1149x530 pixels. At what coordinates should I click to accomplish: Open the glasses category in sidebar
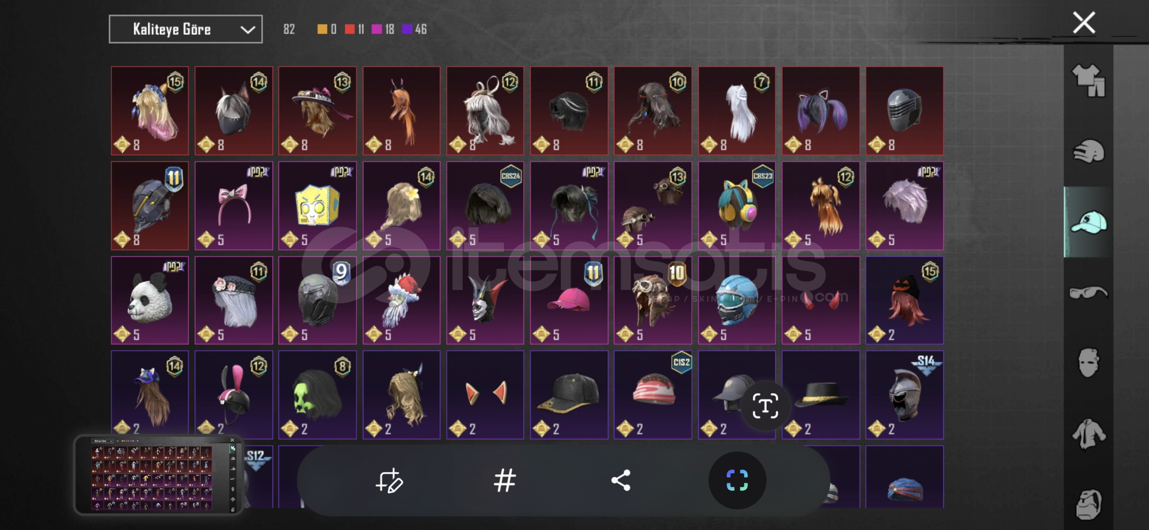1089,292
